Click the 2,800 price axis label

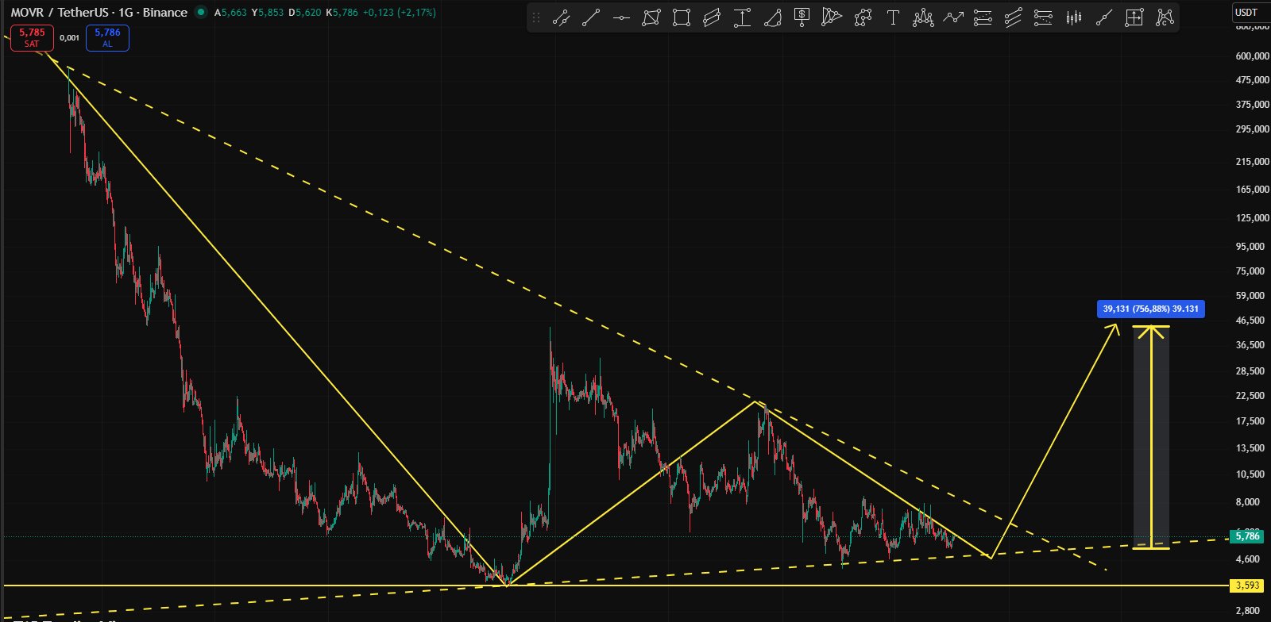(x=1249, y=610)
